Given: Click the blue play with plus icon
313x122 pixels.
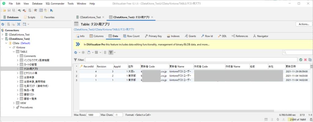Looking at the screenshot, I should (51, 10).
